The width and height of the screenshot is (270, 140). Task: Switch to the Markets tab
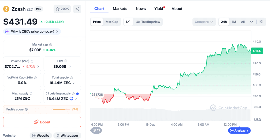point(120,9)
